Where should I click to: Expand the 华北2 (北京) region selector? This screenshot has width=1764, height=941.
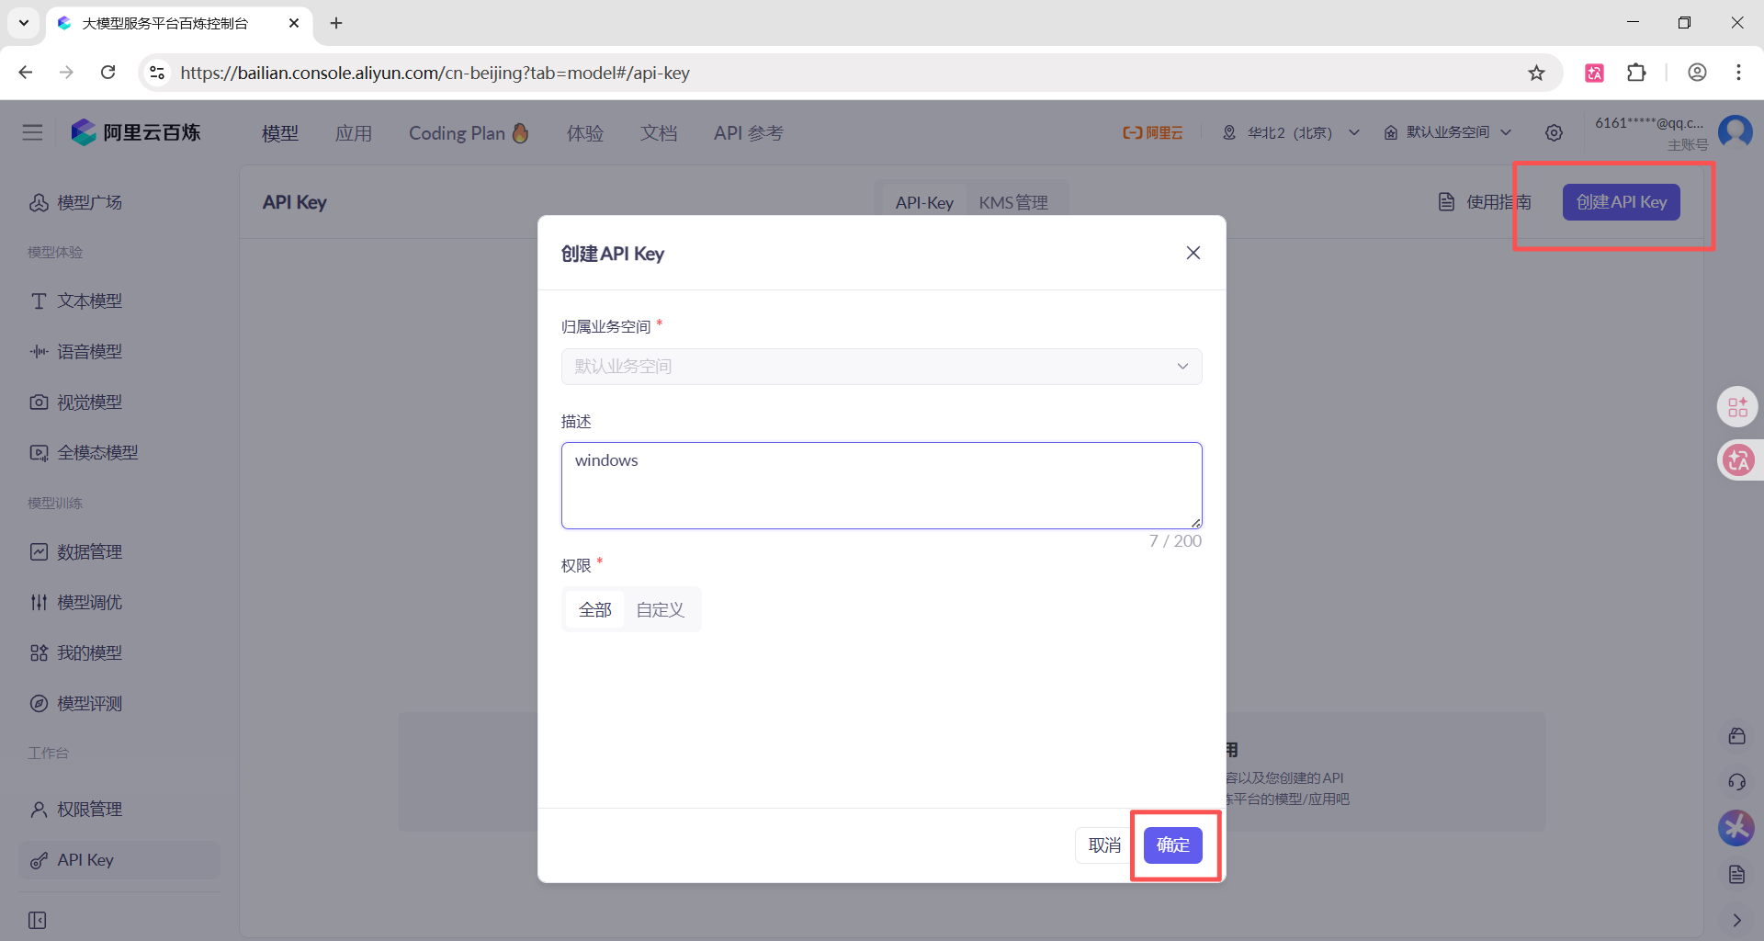point(1291,133)
